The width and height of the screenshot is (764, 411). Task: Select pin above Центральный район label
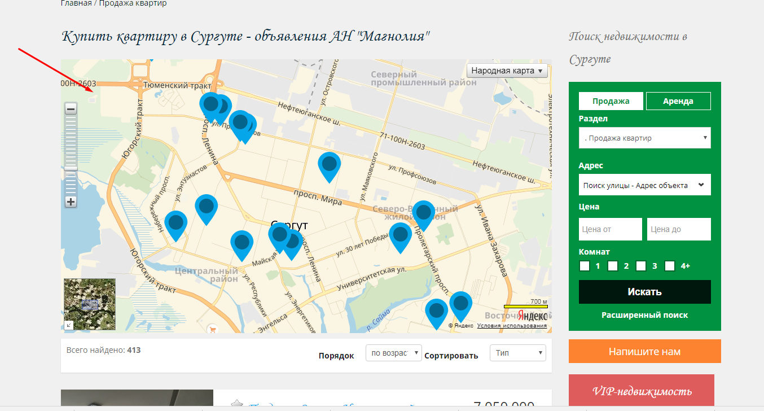click(242, 246)
